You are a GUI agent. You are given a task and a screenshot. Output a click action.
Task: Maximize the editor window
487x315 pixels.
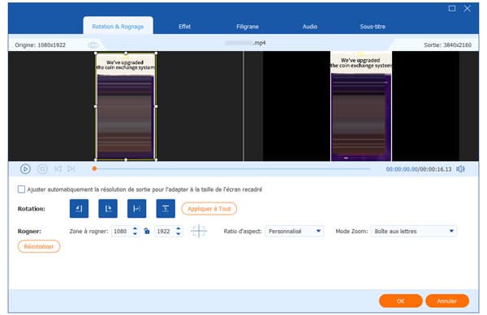point(452,9)
